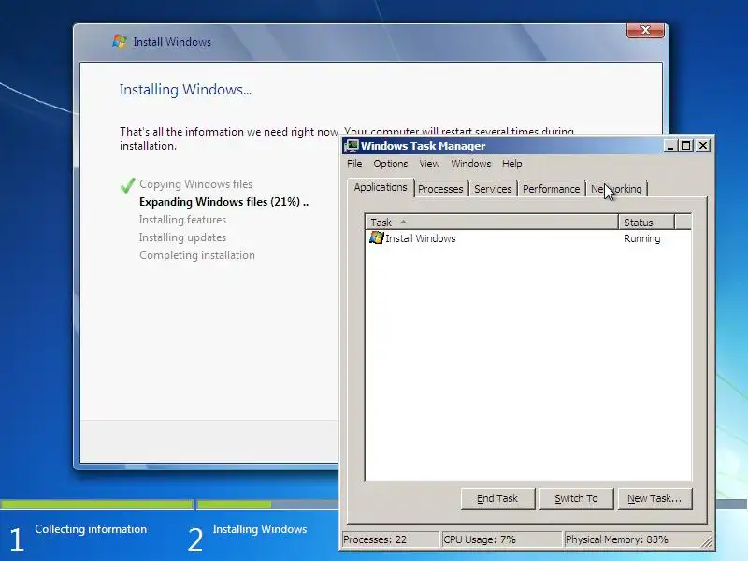Select the Install Windows task row
748x561 pixels.
point(528,238)
